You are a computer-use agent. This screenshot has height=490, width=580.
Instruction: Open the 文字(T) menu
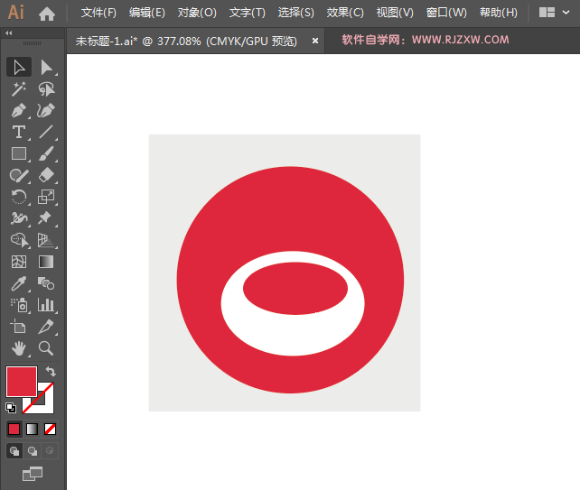[x=248, y=13]
